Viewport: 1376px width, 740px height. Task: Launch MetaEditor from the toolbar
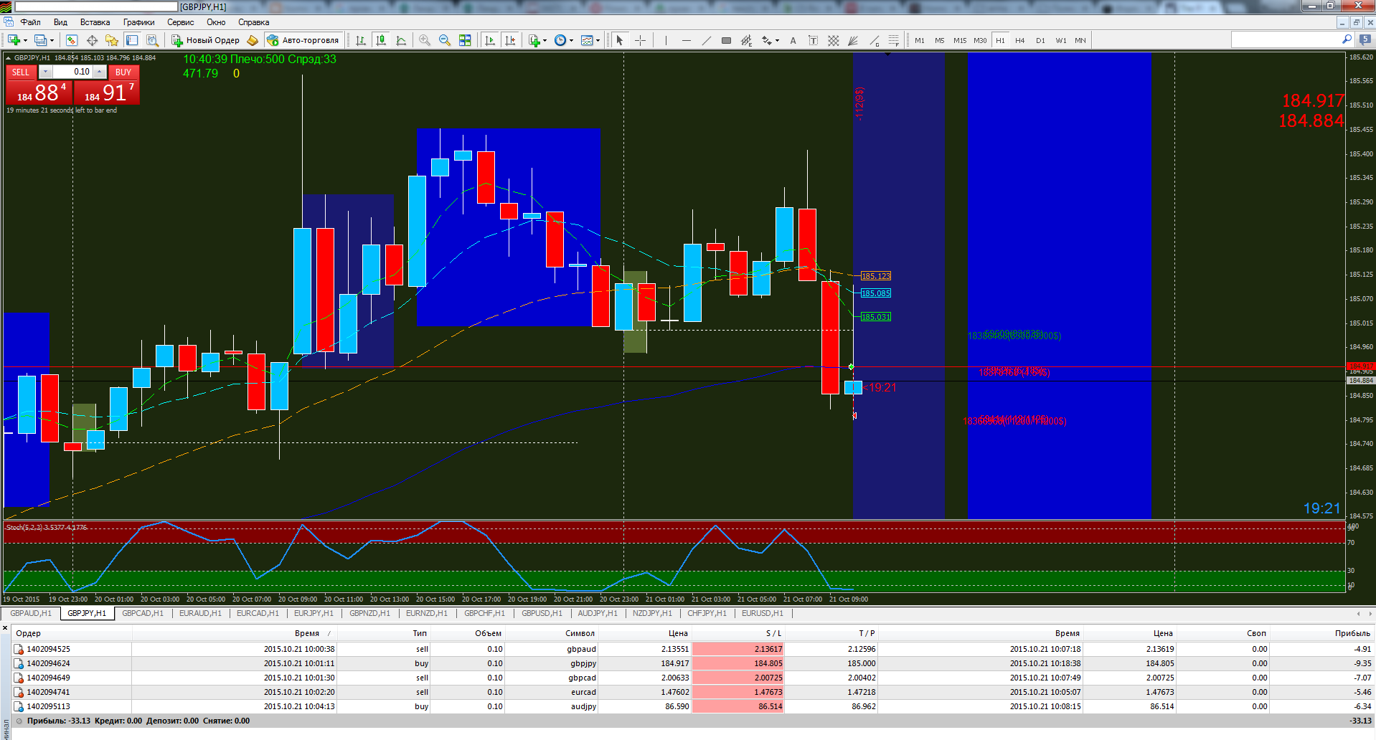pyautogui.click(x=252, y=40)
